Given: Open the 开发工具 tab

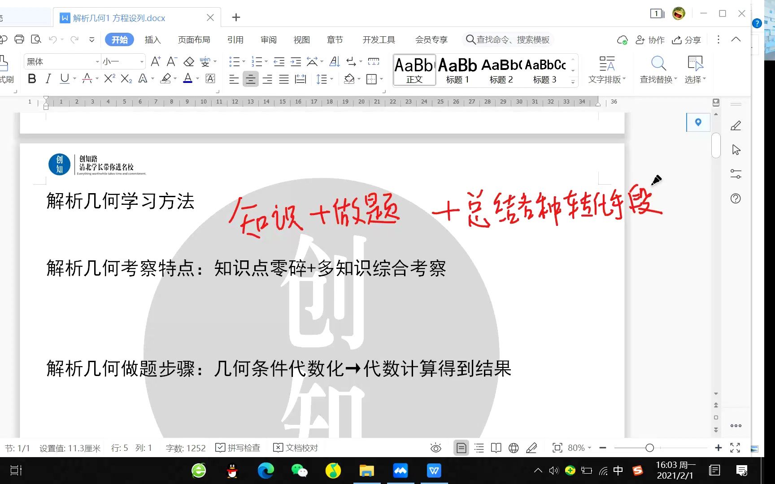Looking at the screenshot, I should (x=379, y=40).
